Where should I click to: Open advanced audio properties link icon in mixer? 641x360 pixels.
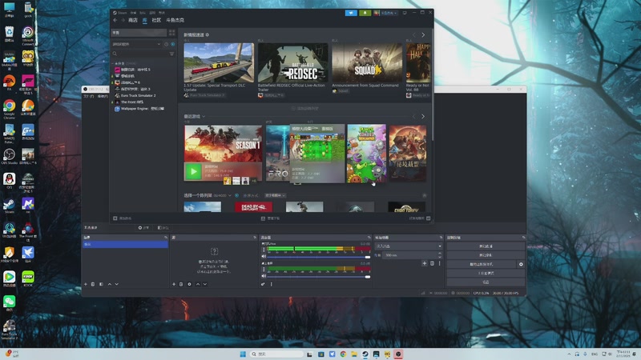click(263, 284)
